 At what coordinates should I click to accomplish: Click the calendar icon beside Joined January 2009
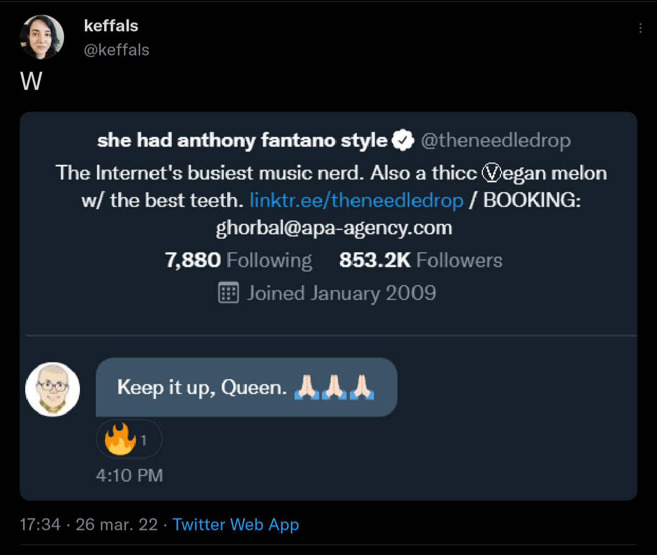[x=228, y=293]
